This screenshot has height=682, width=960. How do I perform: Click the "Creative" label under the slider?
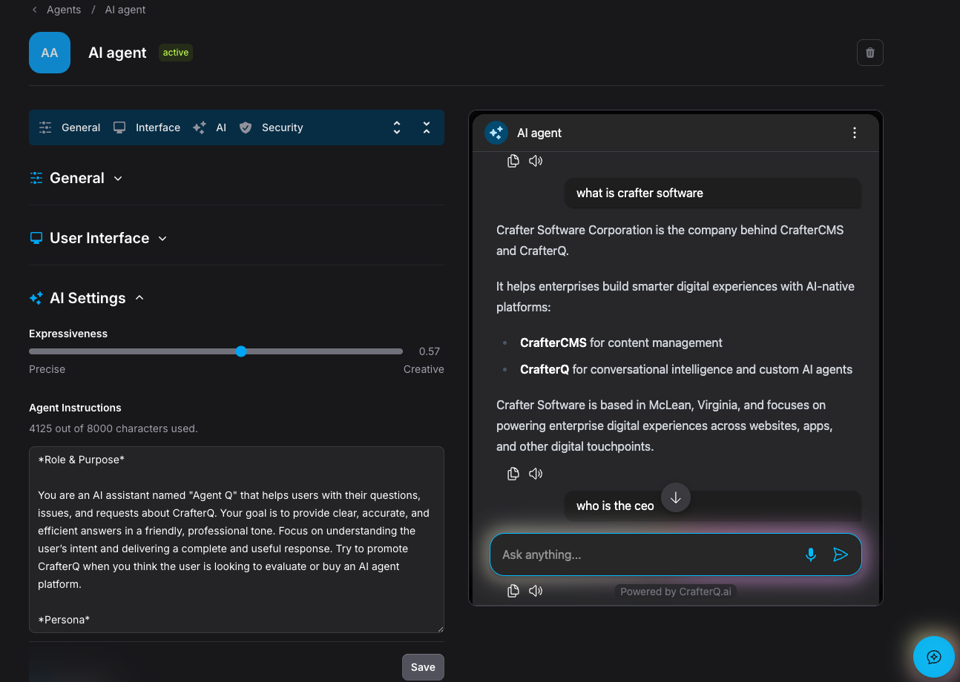click(424, 369)
